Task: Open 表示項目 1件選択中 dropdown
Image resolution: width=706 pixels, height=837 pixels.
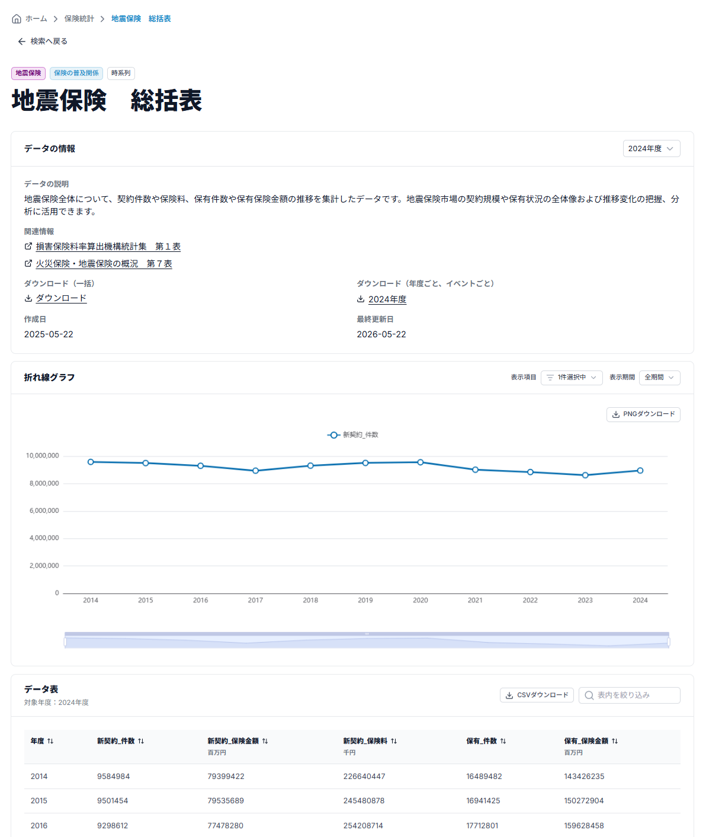Action: [x=572, y=378]
